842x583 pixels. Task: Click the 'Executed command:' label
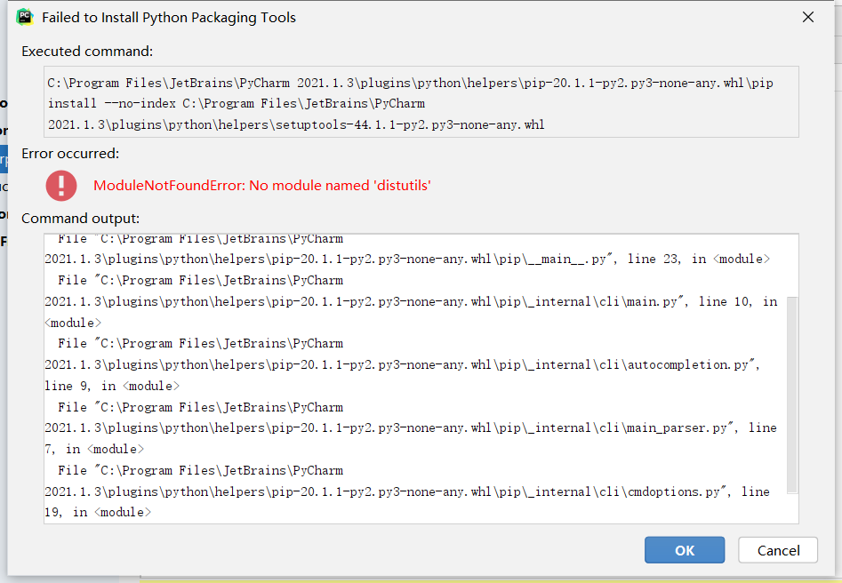tap(87, 52)
